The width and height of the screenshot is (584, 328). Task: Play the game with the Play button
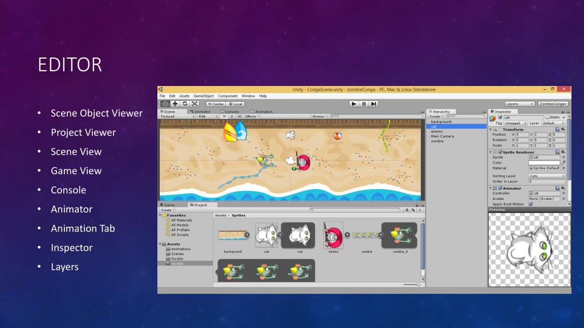click(x=354, y=104)
